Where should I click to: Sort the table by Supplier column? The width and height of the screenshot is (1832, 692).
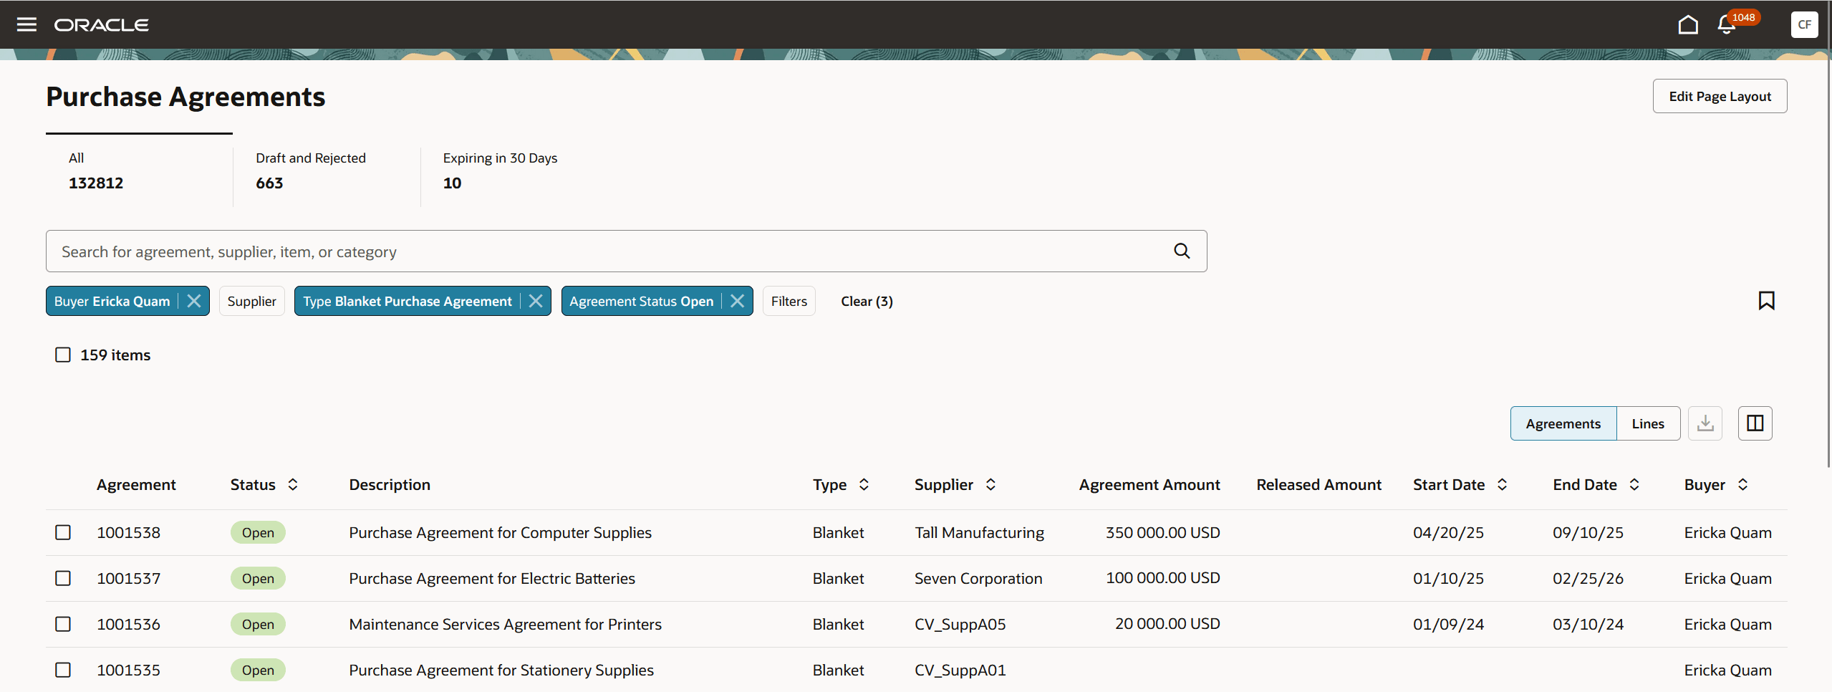[991, 484]
